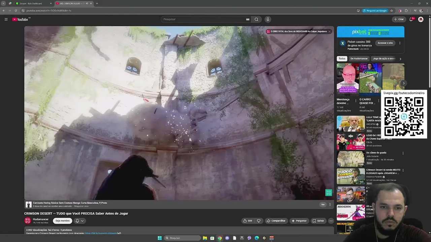The height and width of the screenshot is (242, 431).
Task: Open Os cães de guada thumbnail
Action: click(x=351, y=159)
